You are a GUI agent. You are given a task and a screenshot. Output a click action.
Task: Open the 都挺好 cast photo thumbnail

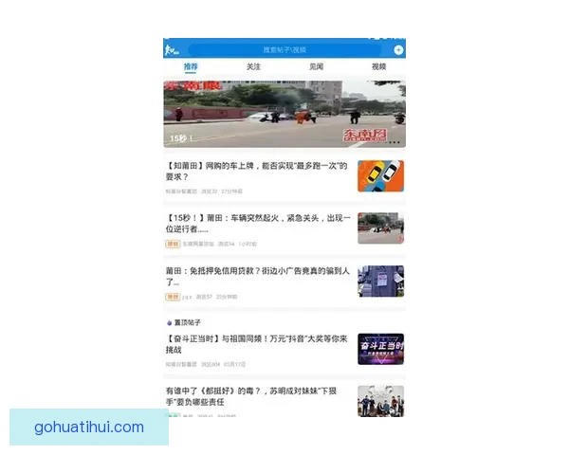point(380,401)
